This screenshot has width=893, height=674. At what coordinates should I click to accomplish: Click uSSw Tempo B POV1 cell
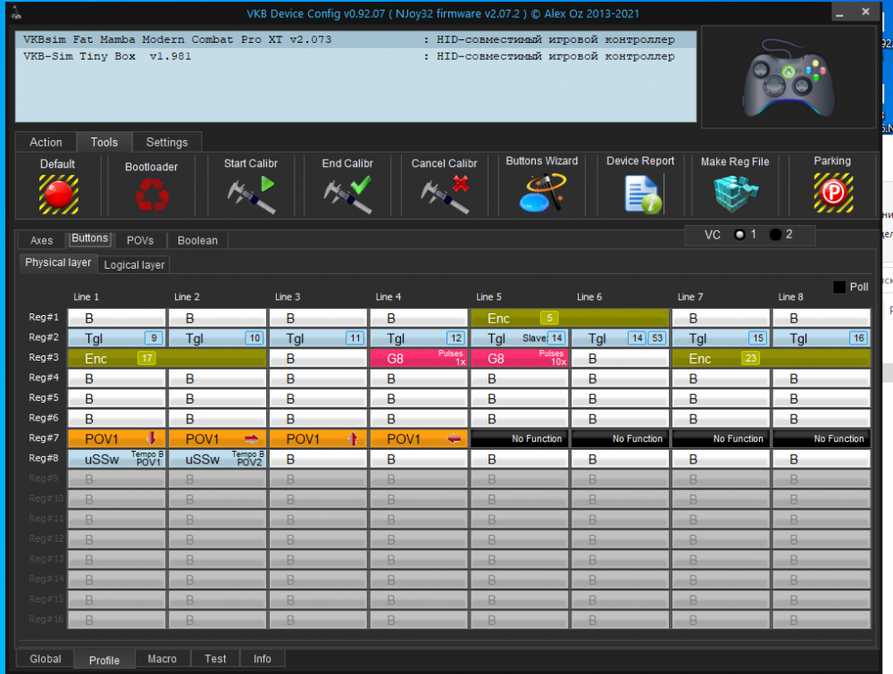pyautogui.click(x=117, y=459)
